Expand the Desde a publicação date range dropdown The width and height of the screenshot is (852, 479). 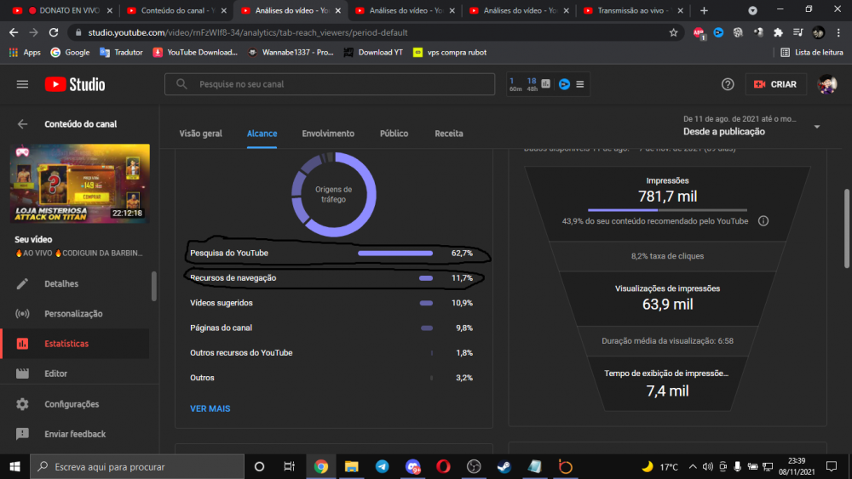(816, 127)
